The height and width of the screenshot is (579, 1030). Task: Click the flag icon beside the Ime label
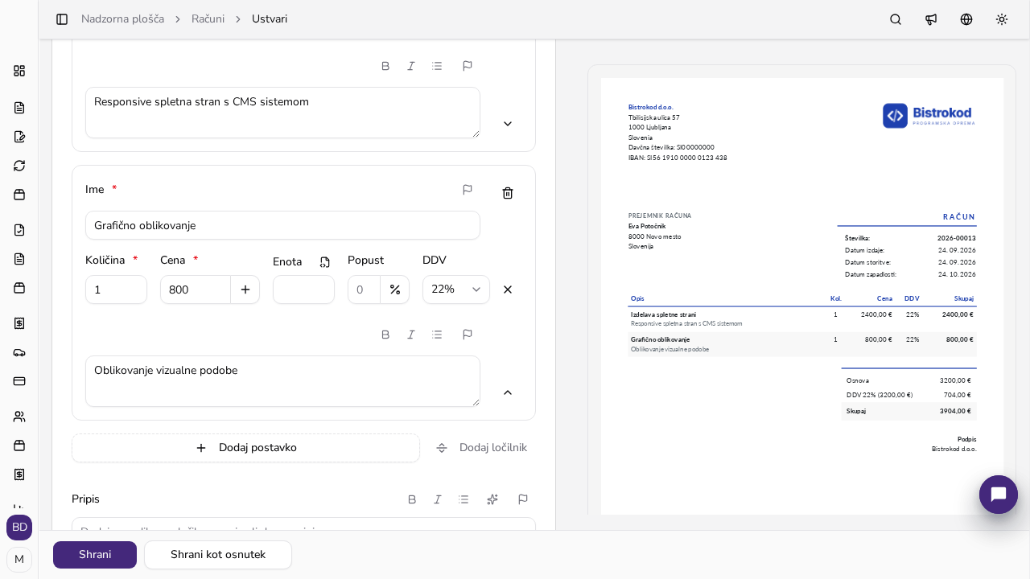pyautogui.click(x=468, y=190)
